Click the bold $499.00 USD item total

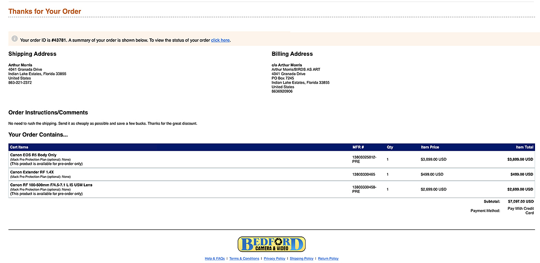pos(522,174)
